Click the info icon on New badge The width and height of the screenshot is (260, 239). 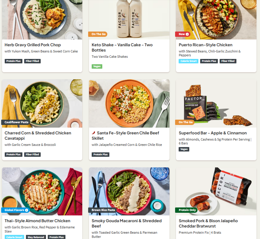click(x=187, y=34)
